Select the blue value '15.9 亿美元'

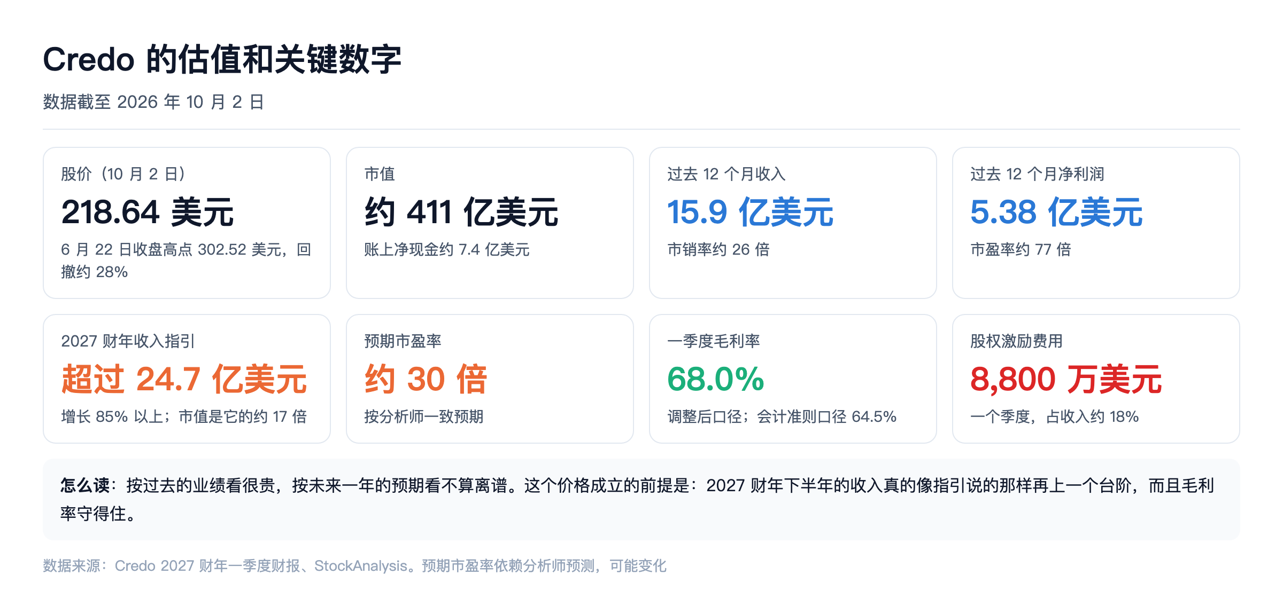click(750, 212)
